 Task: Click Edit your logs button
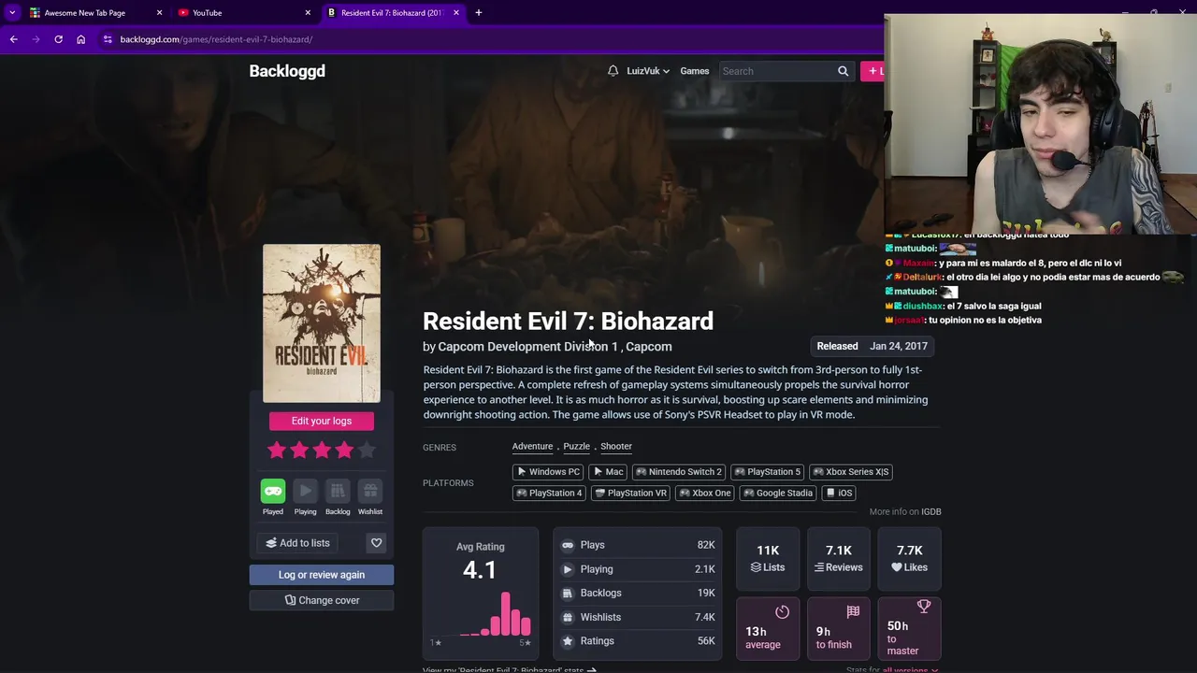[x=322, y=421]
